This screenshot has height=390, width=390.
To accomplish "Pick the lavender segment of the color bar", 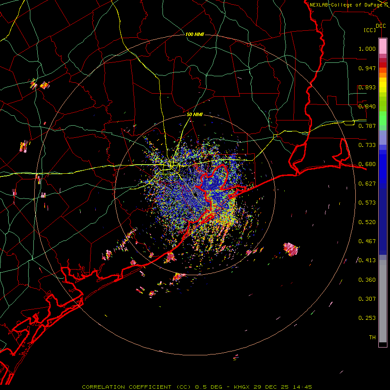I will coord(383,138).
